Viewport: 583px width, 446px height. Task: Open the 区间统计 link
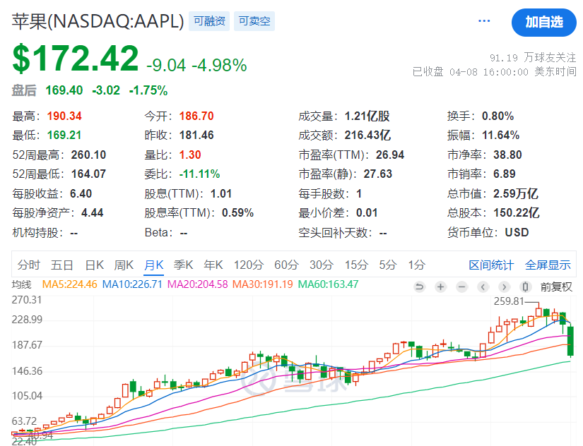[491, 265]
